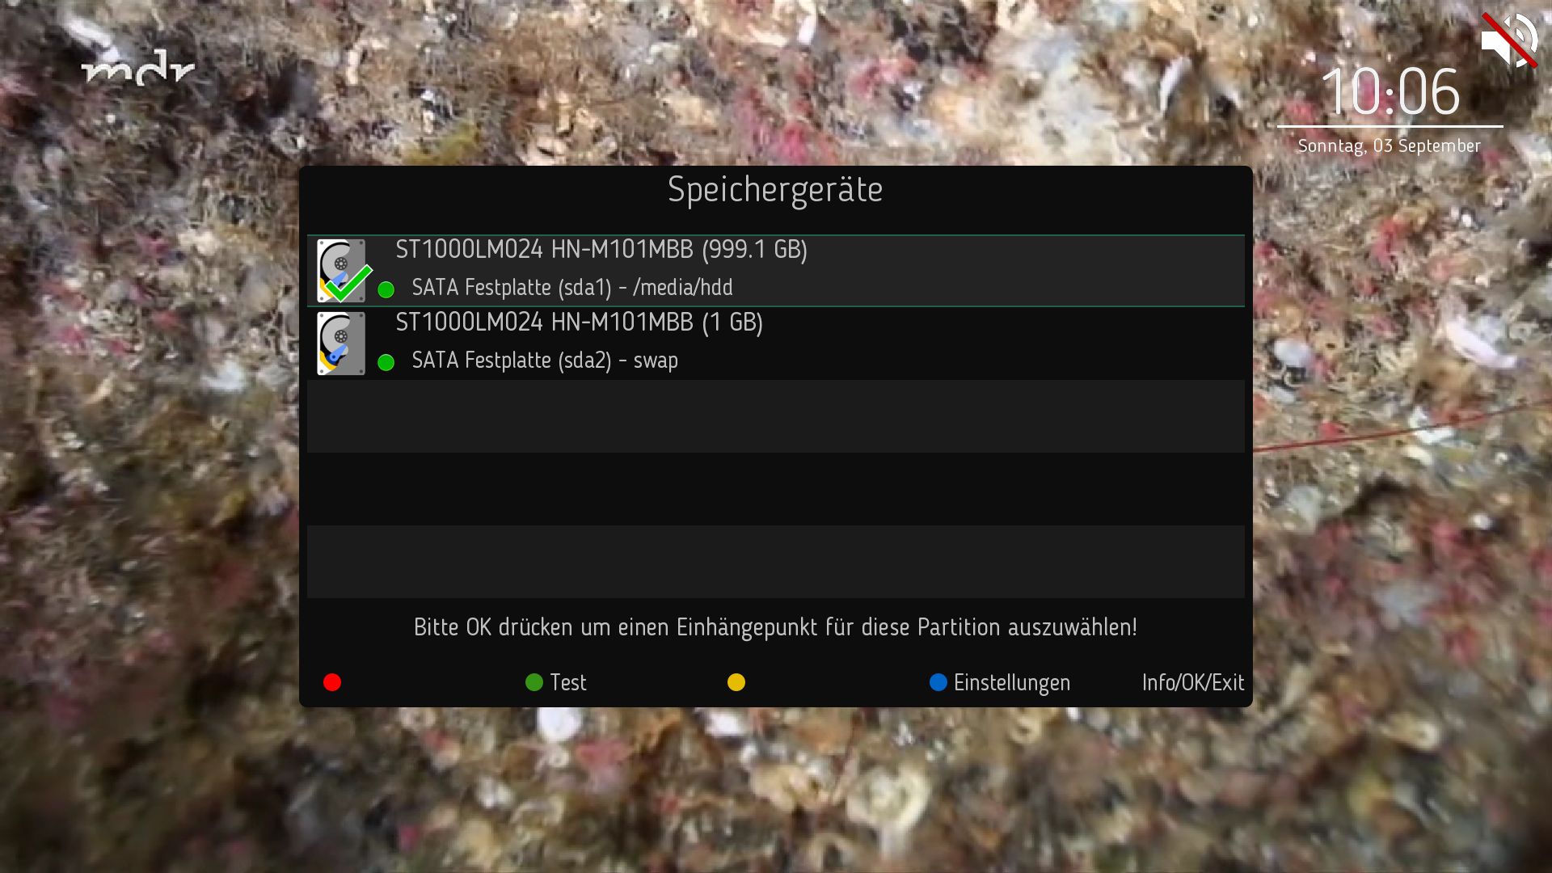Click the blue Einstellungen key dot

coord(938,682)
